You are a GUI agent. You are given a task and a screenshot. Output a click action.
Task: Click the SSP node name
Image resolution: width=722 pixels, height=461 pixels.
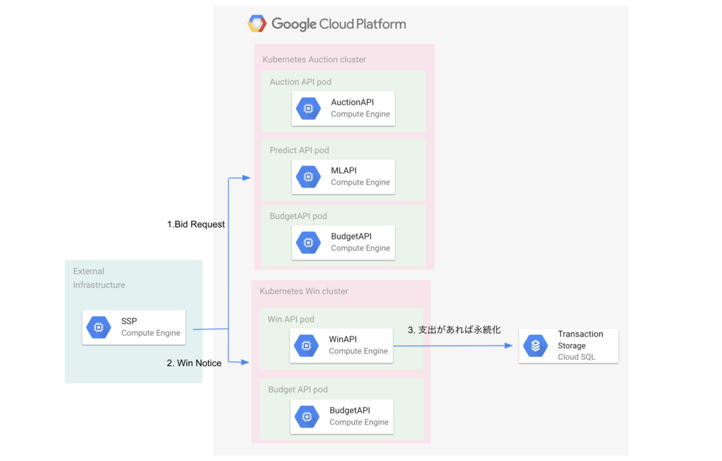(129, 321)
